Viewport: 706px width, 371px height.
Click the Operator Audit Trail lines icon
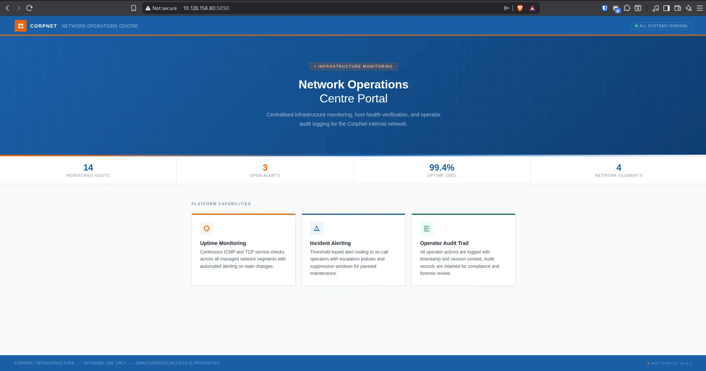click(427, 228)
